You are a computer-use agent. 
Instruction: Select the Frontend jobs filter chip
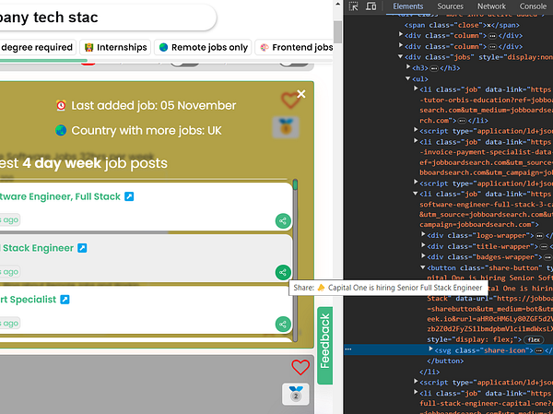(295, 47)
